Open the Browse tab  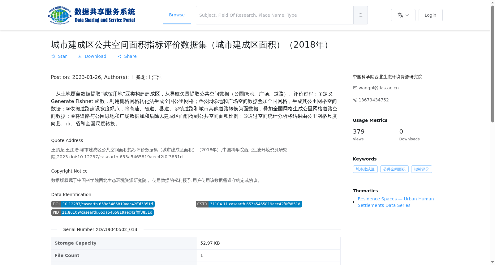point(177,15)
